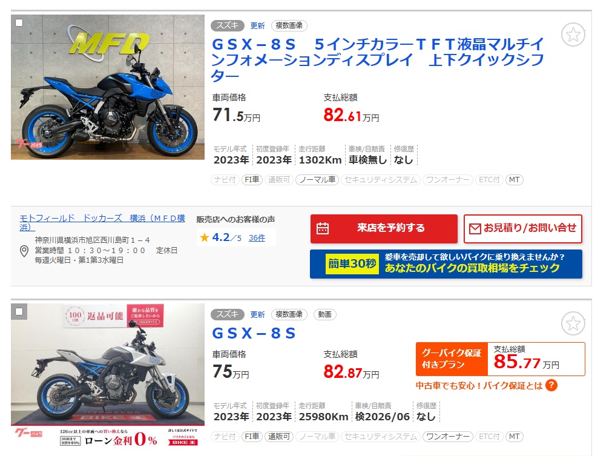615x456 pixels.
Task: Open the second GSX-8S listing title
Action: (254, 333)
